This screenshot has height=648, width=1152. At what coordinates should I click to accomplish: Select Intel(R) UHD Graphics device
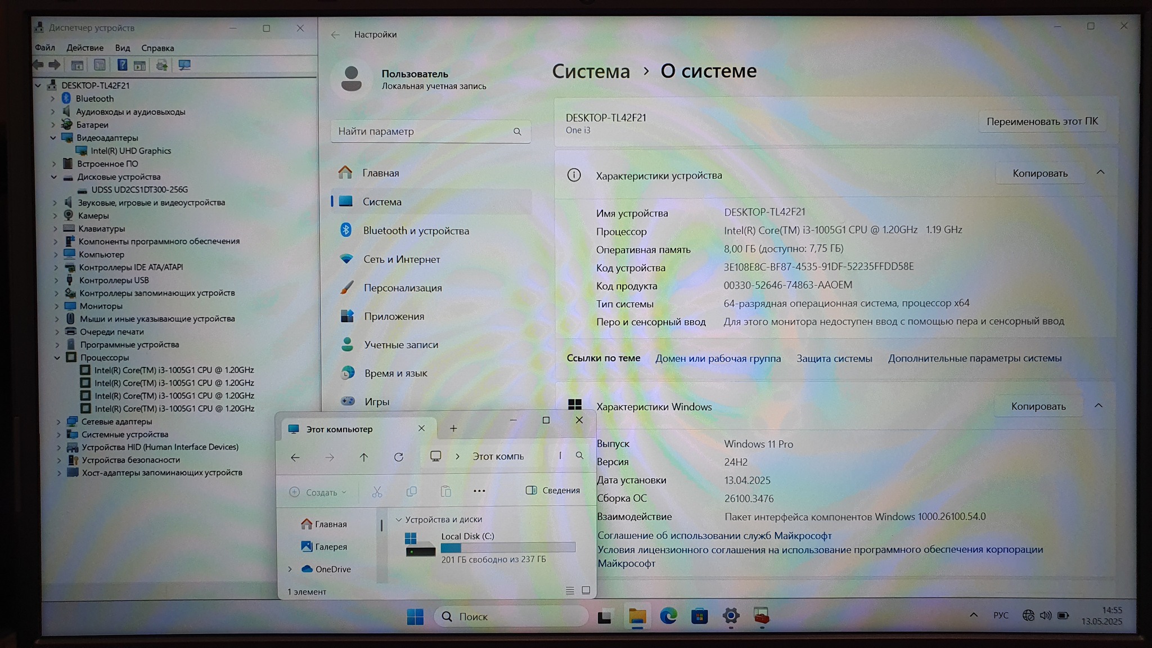pyautogui.click(x=130, y=151)
